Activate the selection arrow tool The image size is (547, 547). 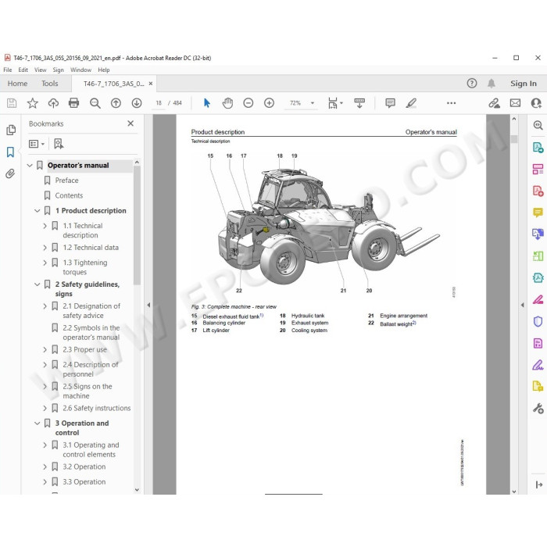tap(207, 103)
